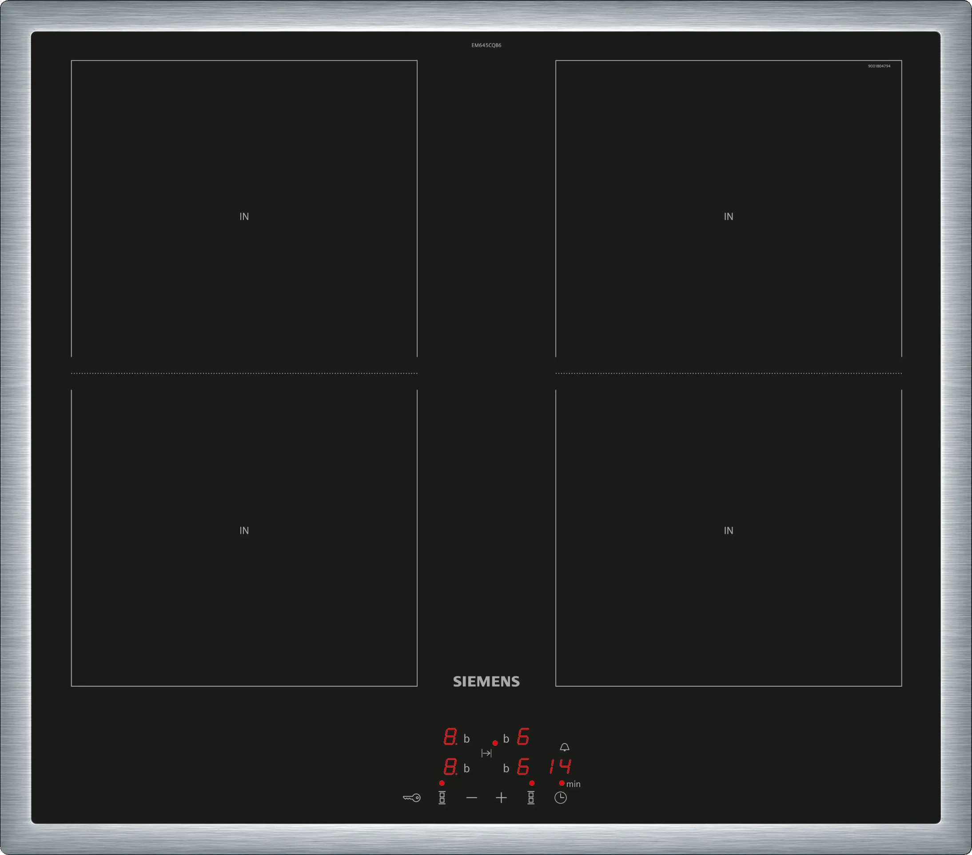Tap the front left IN cooking zone
Viewport: 972px width, 855px height.
244,530
